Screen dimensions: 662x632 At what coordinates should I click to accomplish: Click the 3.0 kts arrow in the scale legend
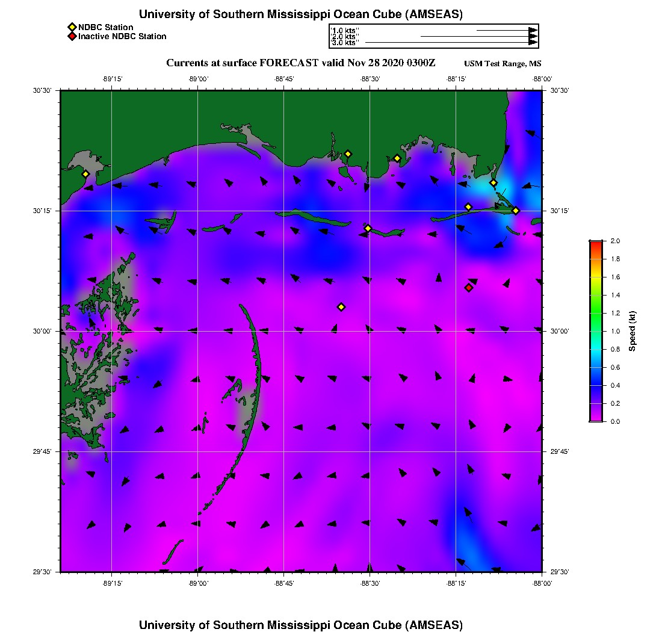click(451, 43)
